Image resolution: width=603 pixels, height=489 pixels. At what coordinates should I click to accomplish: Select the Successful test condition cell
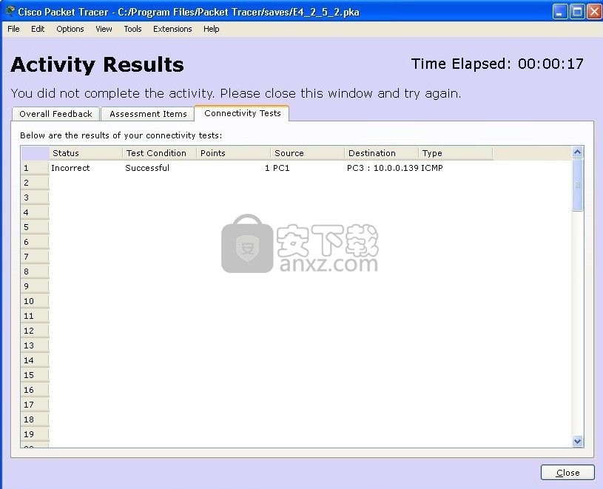tap(160, 168)
